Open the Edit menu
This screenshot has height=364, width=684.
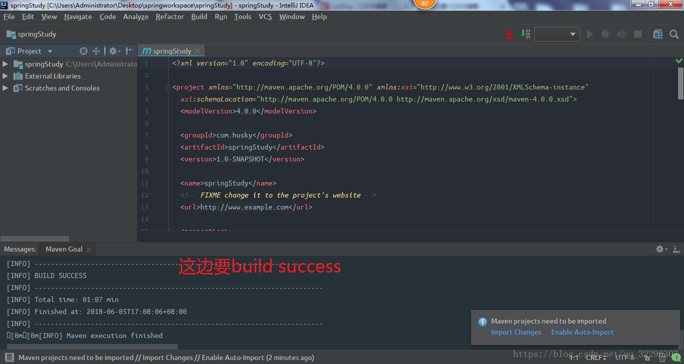point(28,16)
